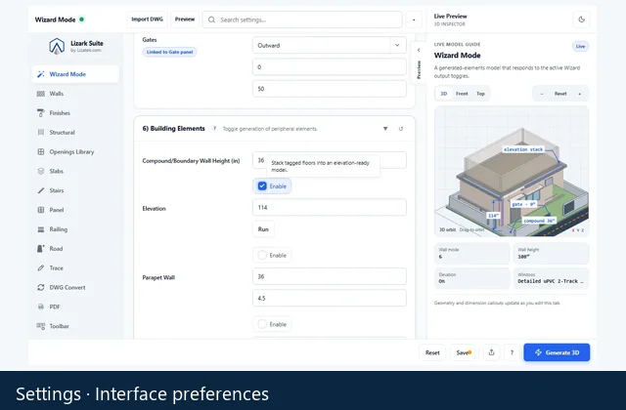This screenshot has width=626, height=410.
Task: Switch preview to Front view
Action: click(462, 94)
